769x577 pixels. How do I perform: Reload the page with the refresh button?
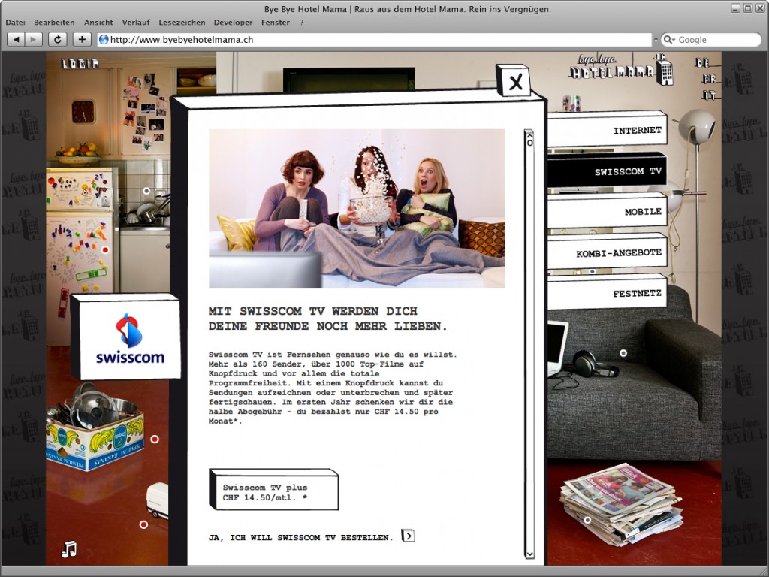pyautogui.click(x=57, y=40)
